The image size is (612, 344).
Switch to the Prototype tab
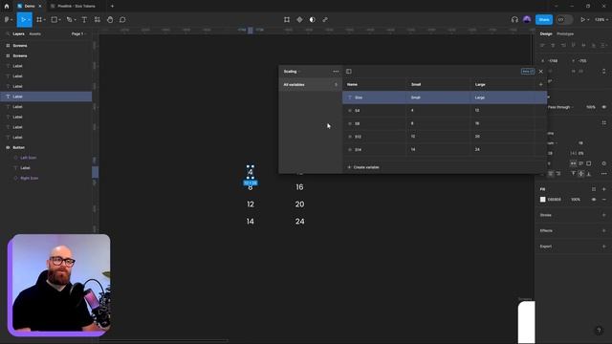point(565,34)
